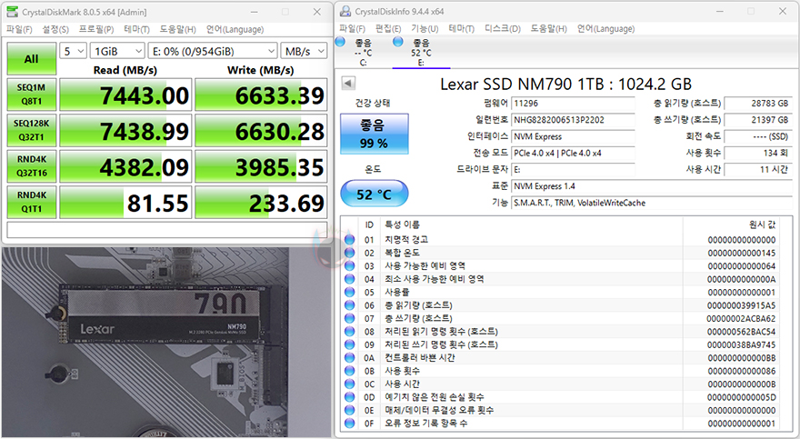The width and height of the screenshot is (800, 439).
Task: Open 테마(T) menu in CrystalDiskMark
Action: (136, 30)
